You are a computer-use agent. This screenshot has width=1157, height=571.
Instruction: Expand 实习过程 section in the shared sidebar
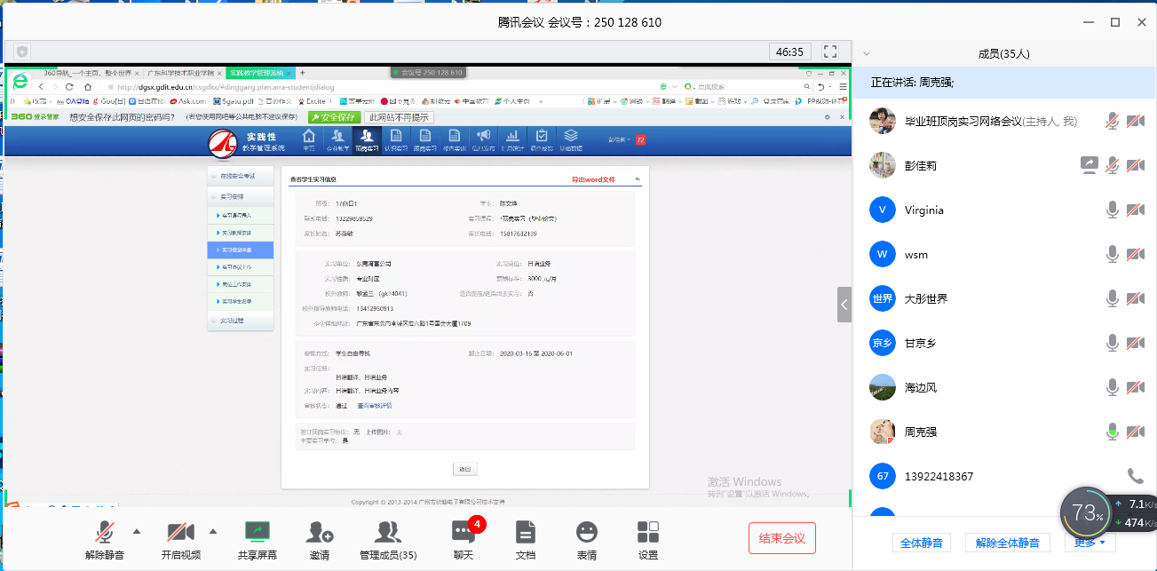(241, 320)
